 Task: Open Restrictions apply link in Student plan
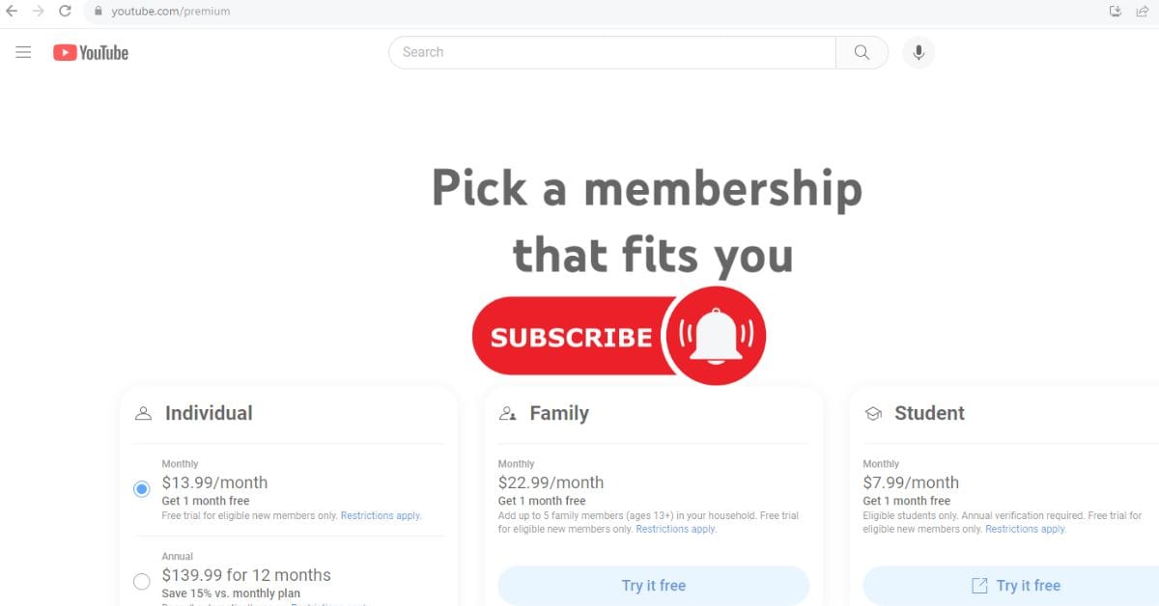coord(1026,529)
